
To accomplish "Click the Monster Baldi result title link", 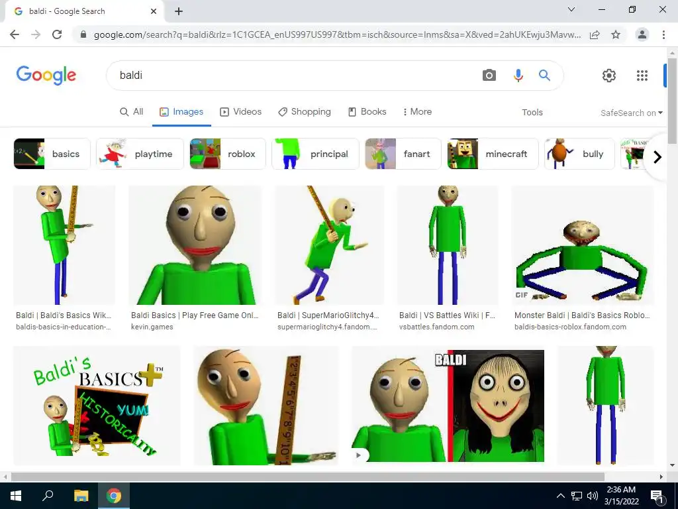I will point(582,315).
